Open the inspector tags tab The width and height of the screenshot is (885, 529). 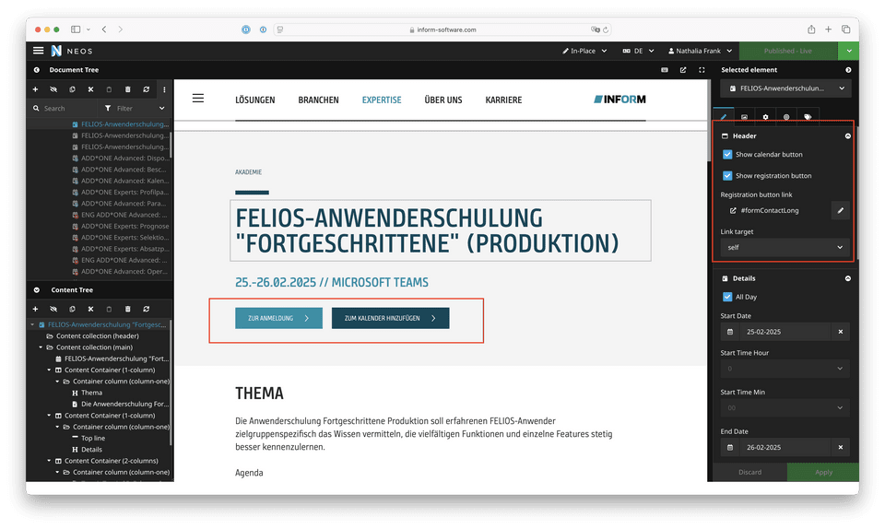point(808,116)
